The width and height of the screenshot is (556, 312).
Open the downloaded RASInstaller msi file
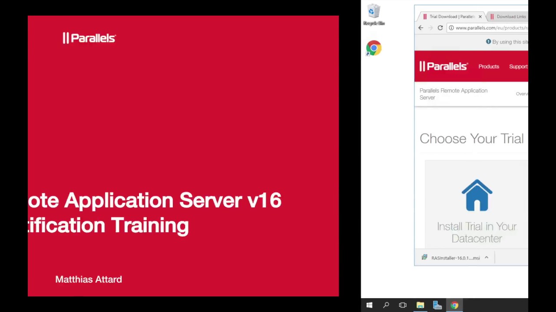coord(451,258)
